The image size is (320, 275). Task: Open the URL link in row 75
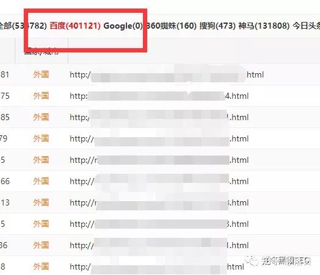159,96
